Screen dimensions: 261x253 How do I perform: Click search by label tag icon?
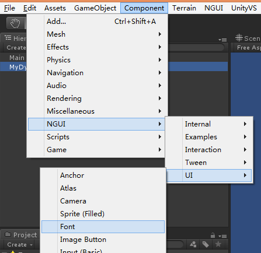[x=206, y=244]
